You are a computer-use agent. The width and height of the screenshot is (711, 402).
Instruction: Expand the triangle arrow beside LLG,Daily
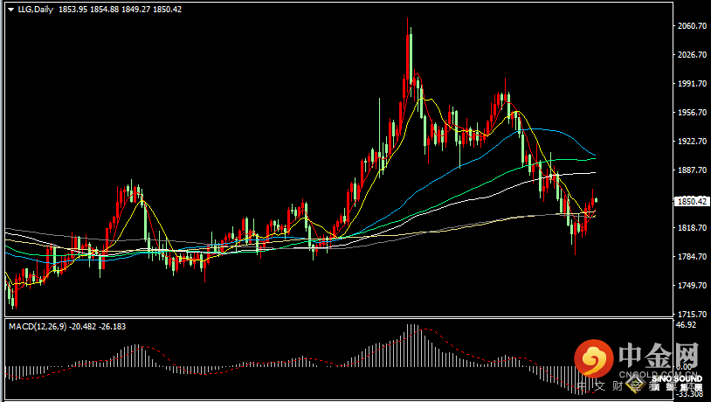[x=10, y=10]
